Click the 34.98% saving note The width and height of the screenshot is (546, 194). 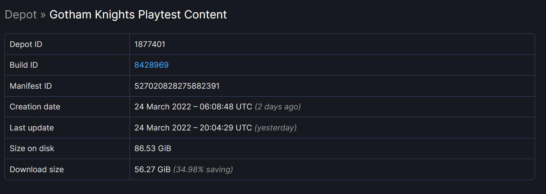point(203,170)
